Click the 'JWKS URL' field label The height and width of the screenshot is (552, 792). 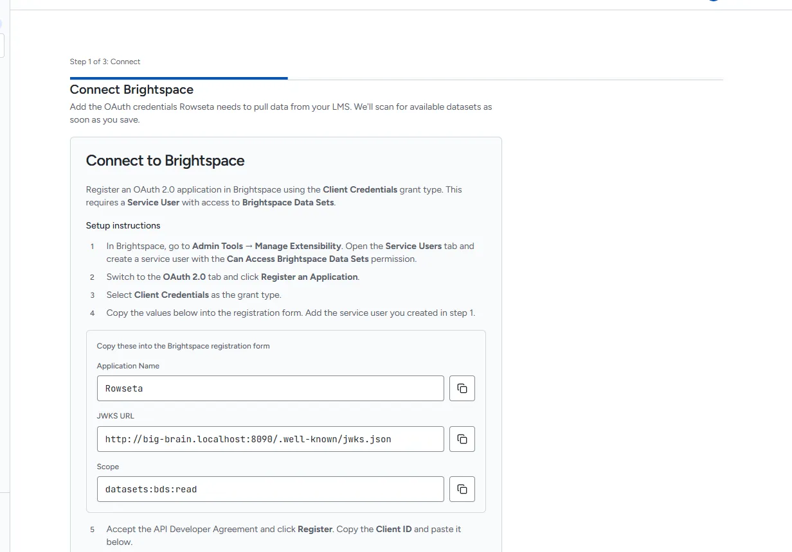(x=116, y=416)
